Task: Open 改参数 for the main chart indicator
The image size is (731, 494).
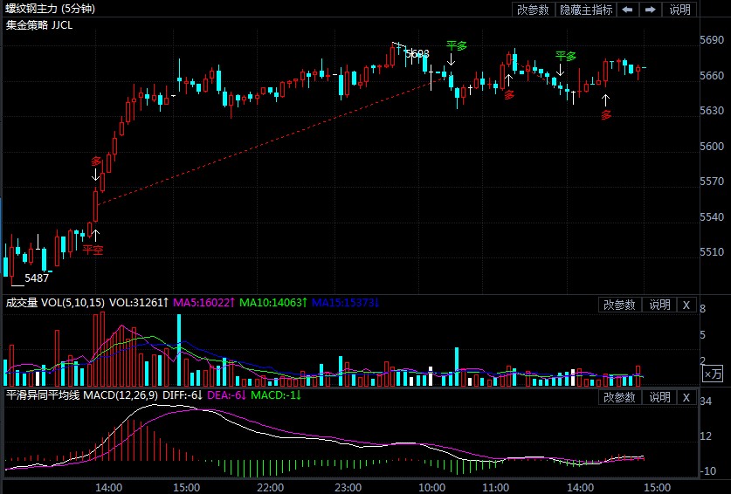Action: click(533, 10)
